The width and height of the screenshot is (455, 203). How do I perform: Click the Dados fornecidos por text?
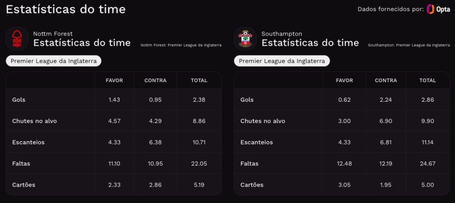391,9
